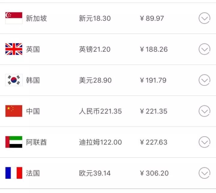Expand the 法国 row chevron
216x193 pixels.
point(204,173)
